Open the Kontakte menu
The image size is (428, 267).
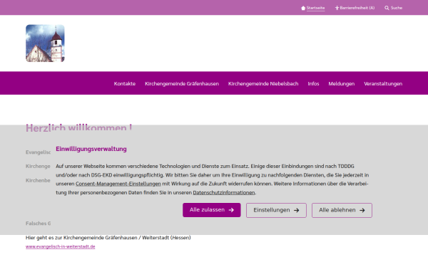[x=125, y=83]
